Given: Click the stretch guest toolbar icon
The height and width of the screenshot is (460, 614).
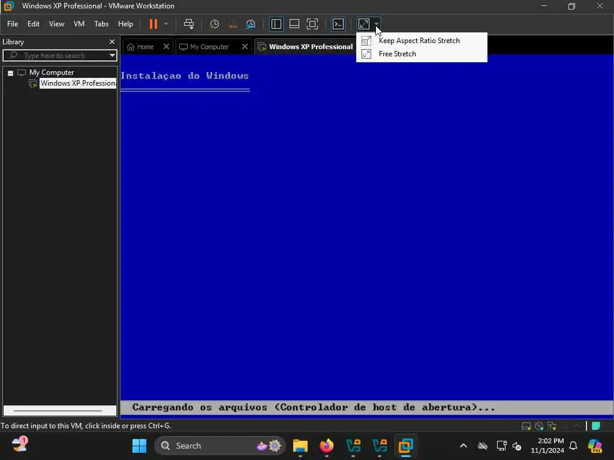Looking at the screenshot, I should pyautogui.click(x=364, y=24).
